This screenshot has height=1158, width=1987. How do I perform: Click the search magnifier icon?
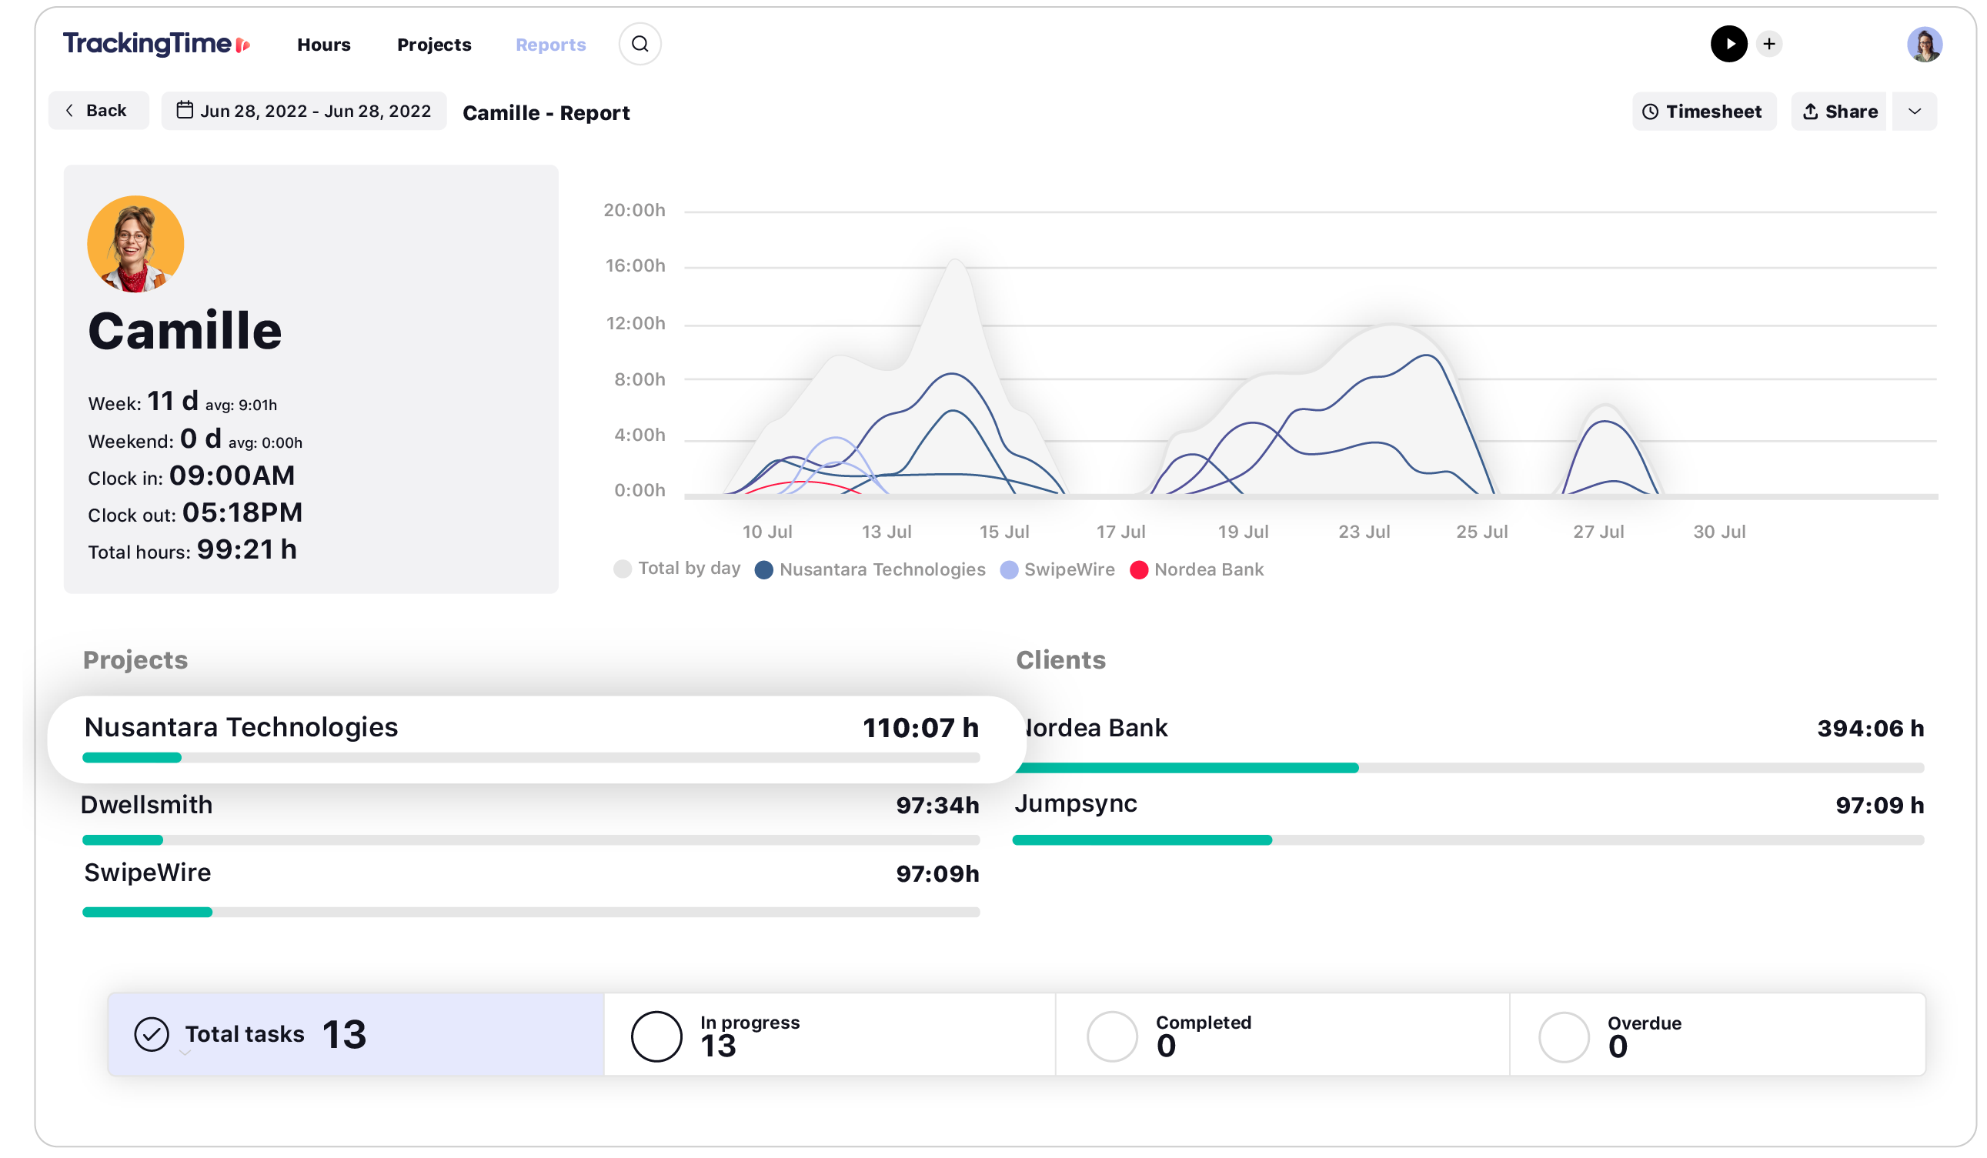640,43
